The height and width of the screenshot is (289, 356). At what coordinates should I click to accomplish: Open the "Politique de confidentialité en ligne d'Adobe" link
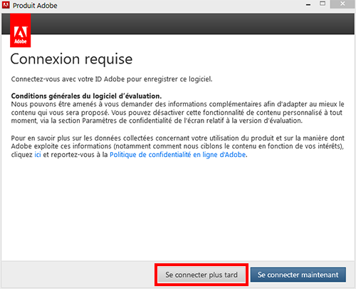pyautogui.click(x=177, y=155)
